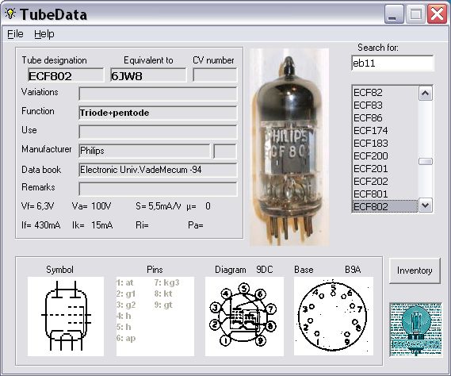The width and height of the screenshot is (451, 376).
Task: Click the 9DC pin diagram image
Action: (x=244, y=317)
